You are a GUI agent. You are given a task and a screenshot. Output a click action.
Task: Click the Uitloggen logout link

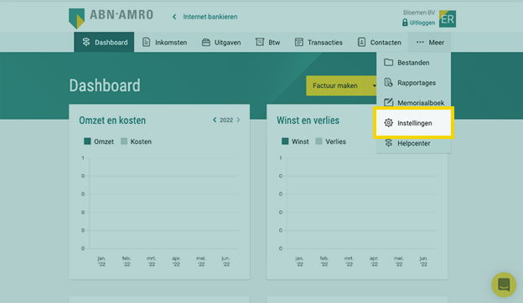pyautogui.click(x=422, y=23)
